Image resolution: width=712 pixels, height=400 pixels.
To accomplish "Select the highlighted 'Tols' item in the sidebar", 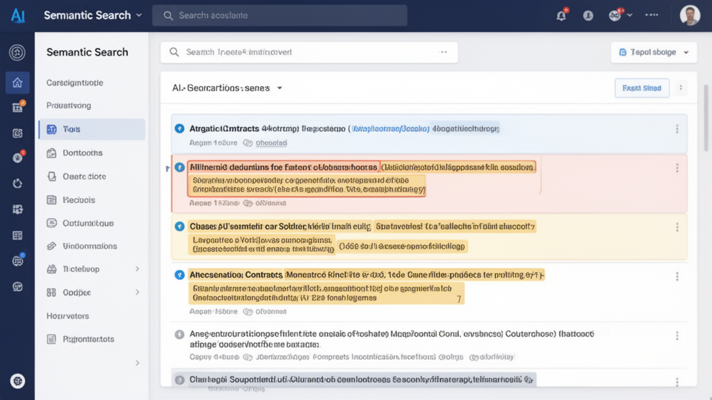I will coord(92,129).
